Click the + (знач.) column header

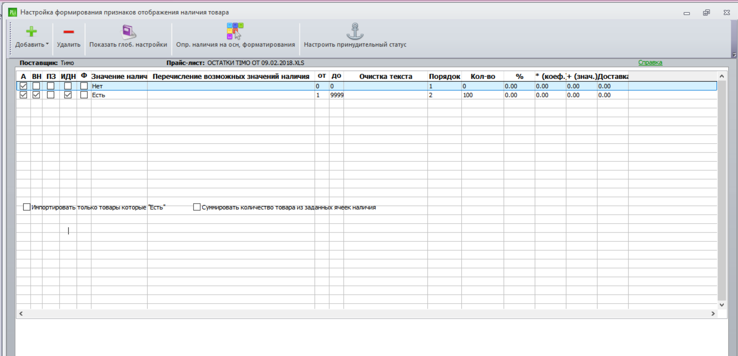[x=581, y=76]
